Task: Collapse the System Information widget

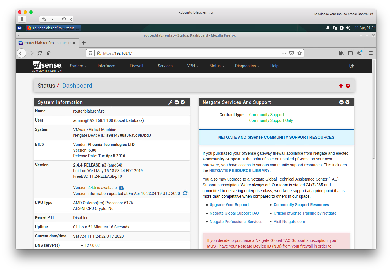Action: point(177,102)
